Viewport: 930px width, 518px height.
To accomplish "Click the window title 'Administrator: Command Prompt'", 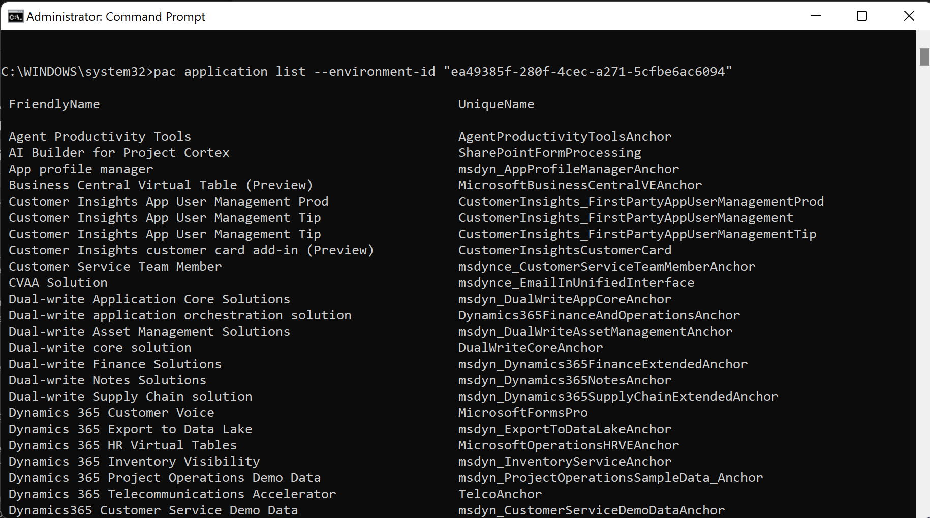I will tap(116, 17).
